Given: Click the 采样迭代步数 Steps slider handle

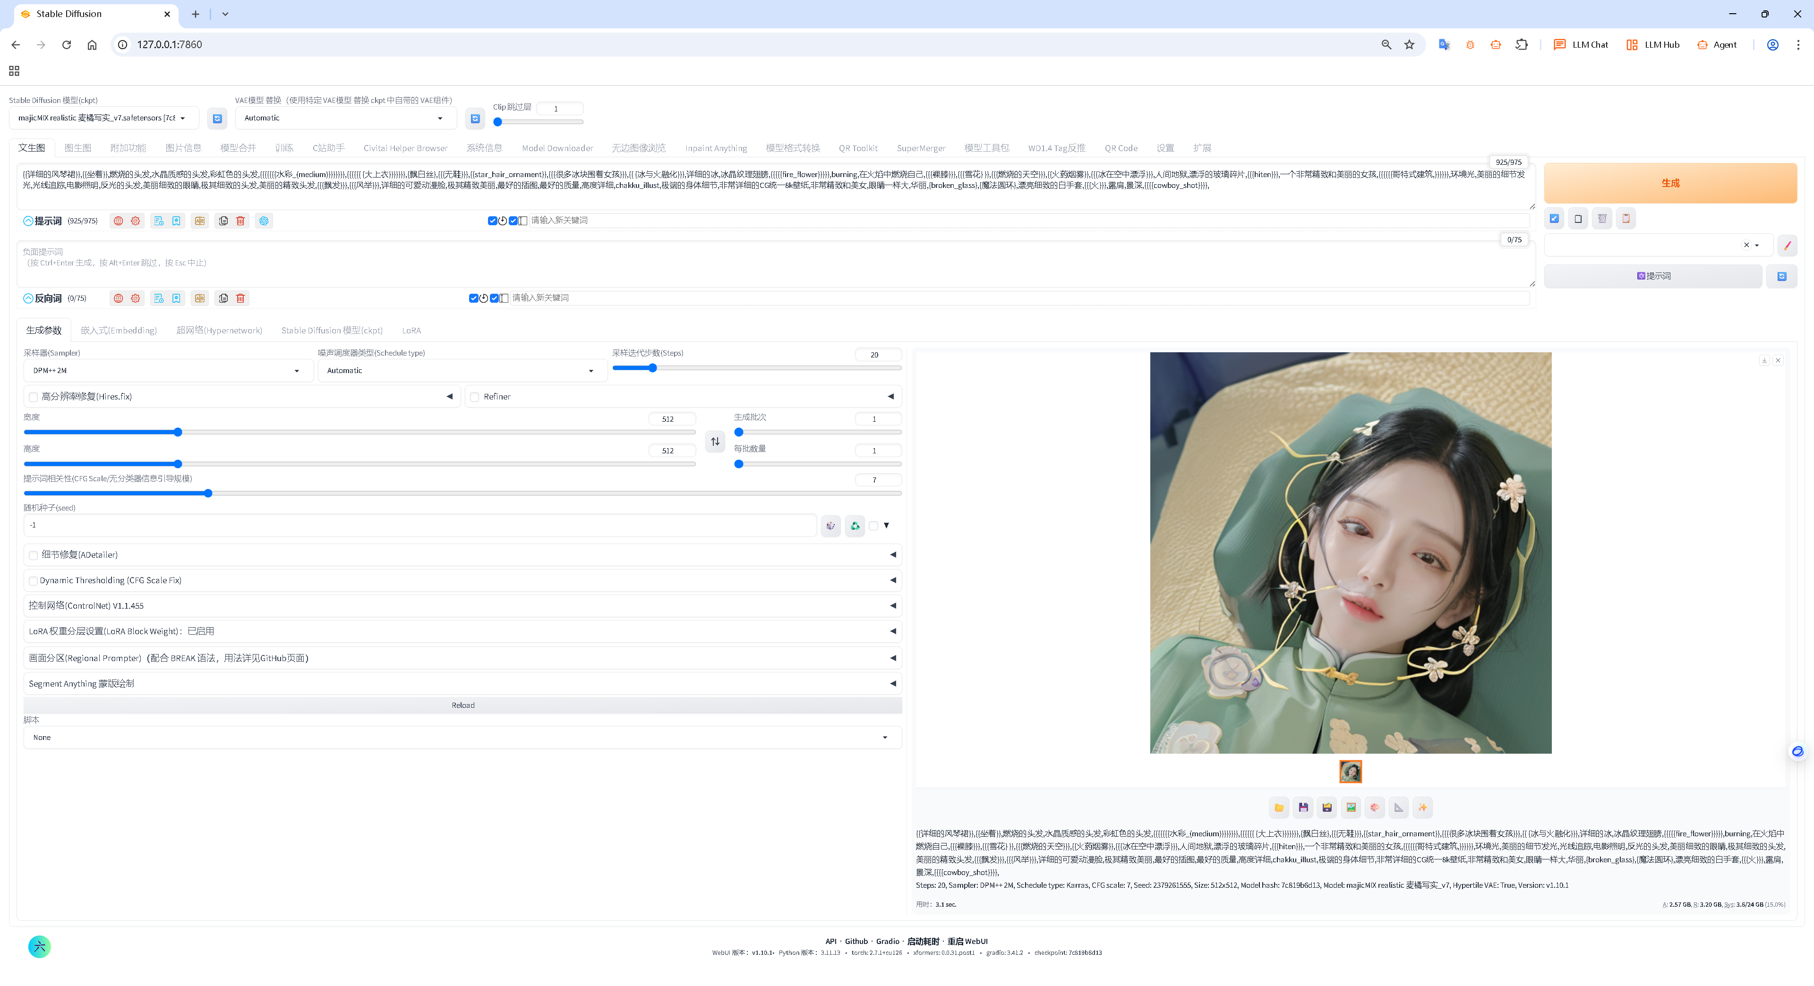Looking at the screenshot, I should 652,367.
